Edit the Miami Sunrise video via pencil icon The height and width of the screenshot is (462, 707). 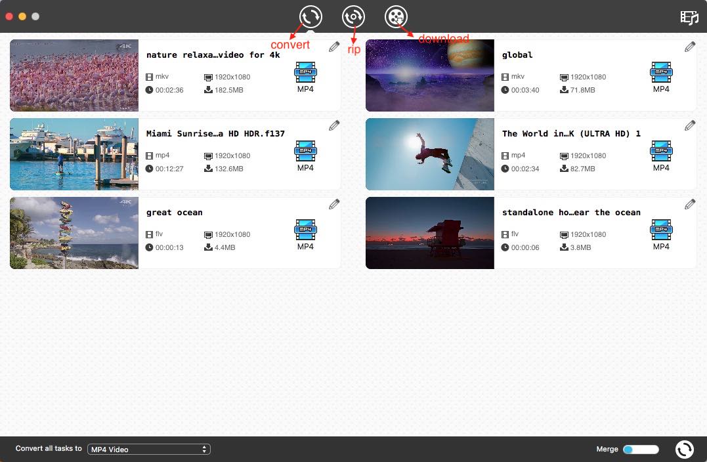coord(334,125)
